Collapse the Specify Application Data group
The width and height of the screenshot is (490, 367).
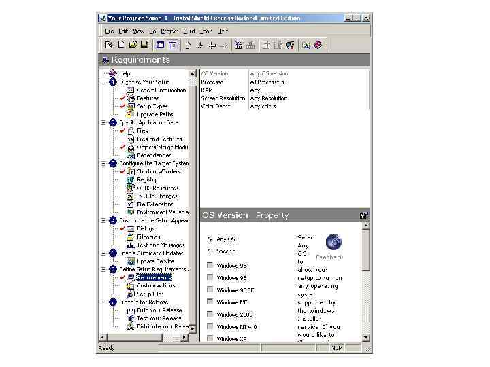click(x=103, y=122)
